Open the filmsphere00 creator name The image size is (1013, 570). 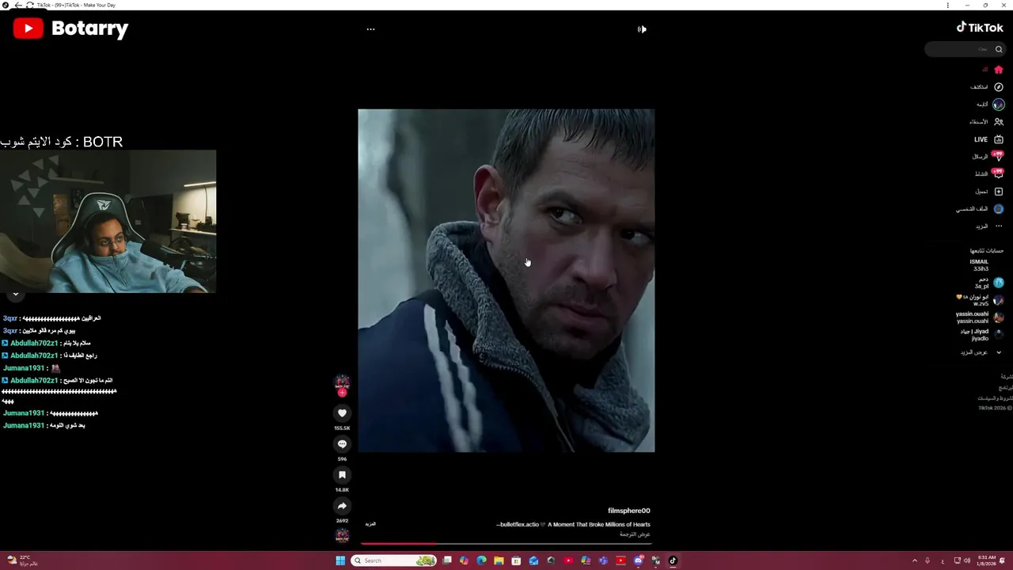pyautogui.click(x=628, y=511)
